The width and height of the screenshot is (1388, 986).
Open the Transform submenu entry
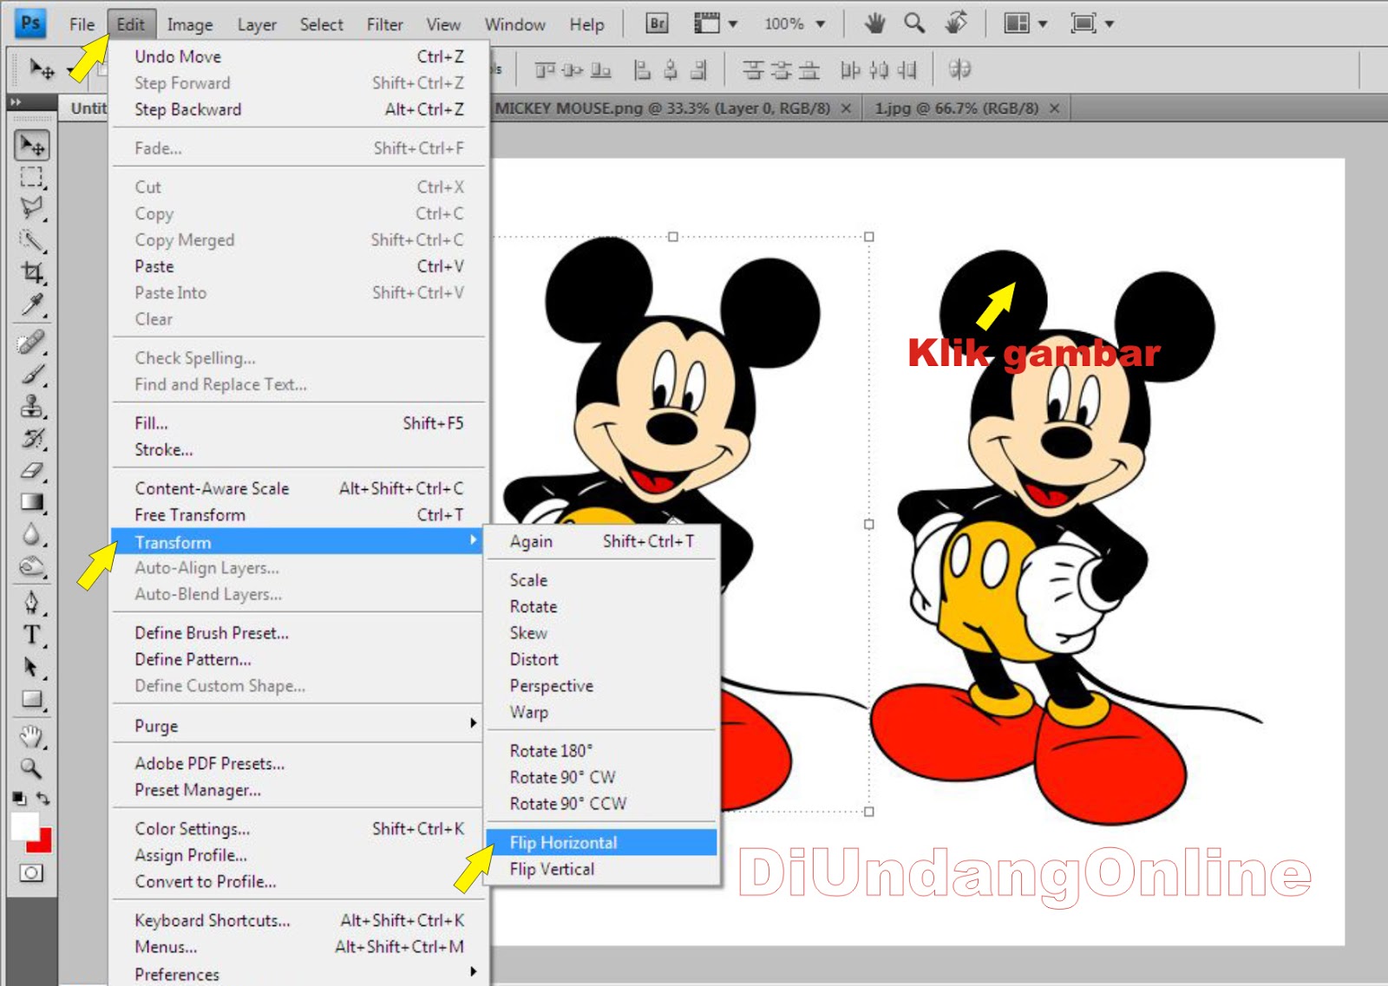(x=297, y=542)
